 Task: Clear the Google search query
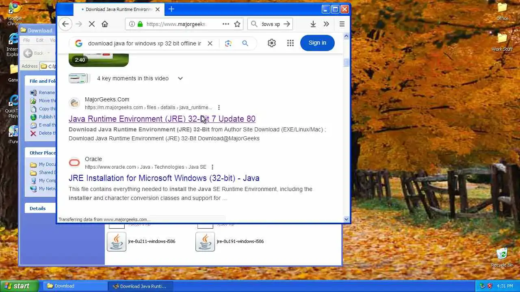(x=210, y=43)
